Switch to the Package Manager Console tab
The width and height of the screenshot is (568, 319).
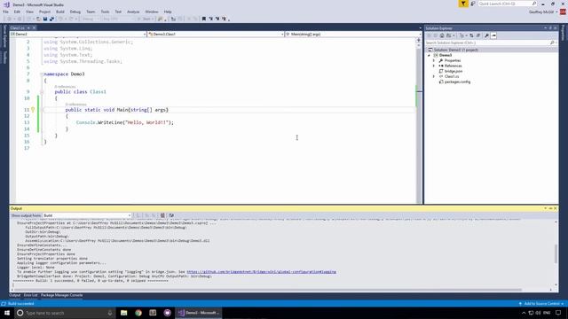61,295
